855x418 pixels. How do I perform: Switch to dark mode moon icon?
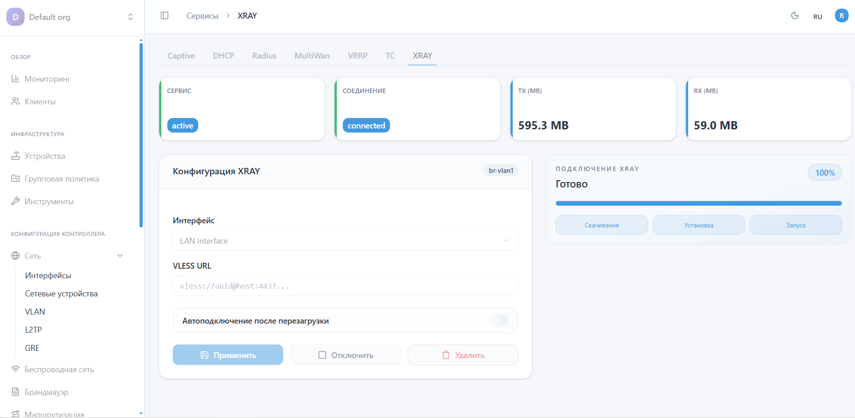pos(795,16)
